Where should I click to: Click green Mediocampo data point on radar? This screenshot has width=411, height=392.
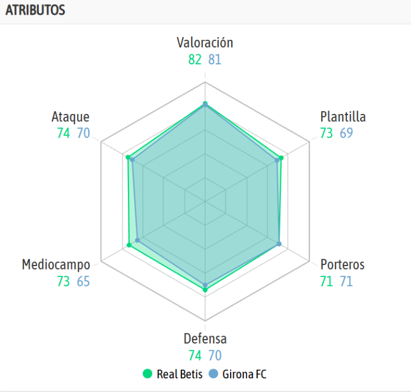click(129, 245)
